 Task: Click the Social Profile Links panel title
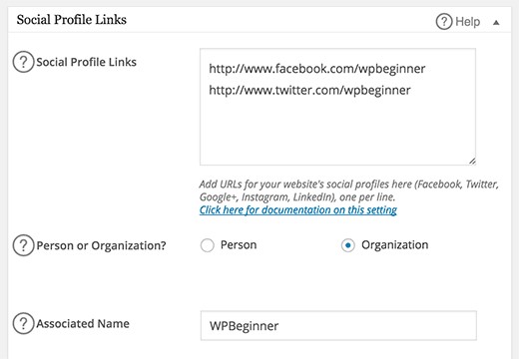tap(72, 20)
